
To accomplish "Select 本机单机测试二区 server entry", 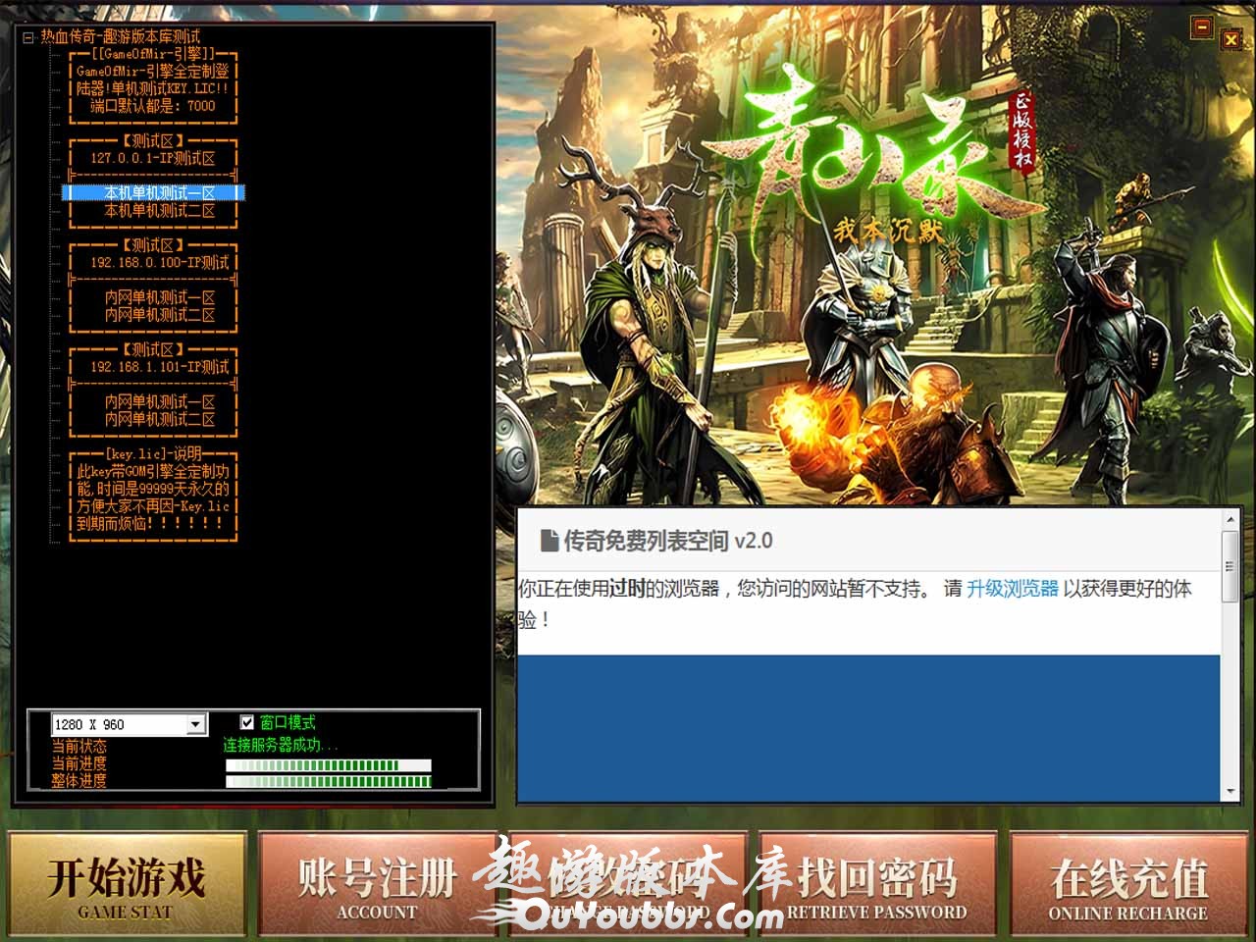I will point(159,211).
